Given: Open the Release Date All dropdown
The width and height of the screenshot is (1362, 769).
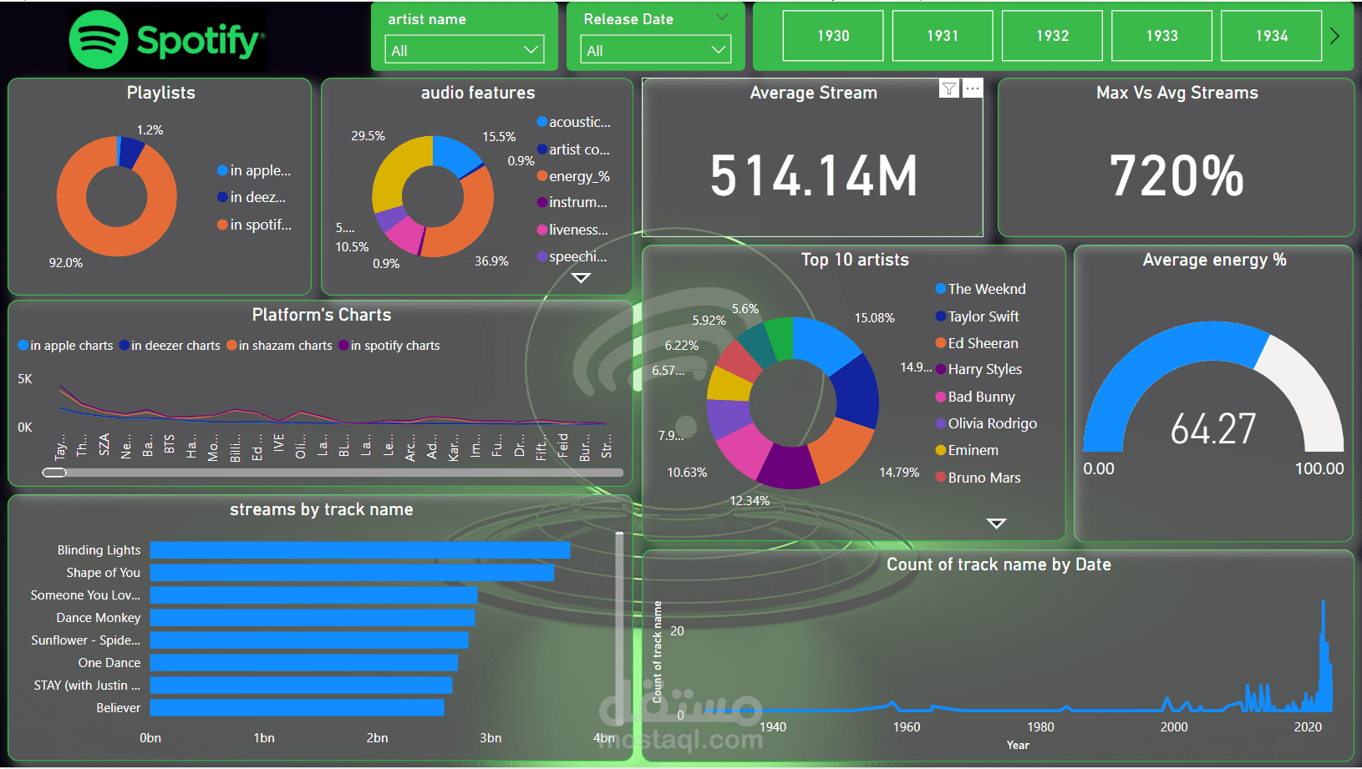Looking at the screenshot, I should click(656, 50).
